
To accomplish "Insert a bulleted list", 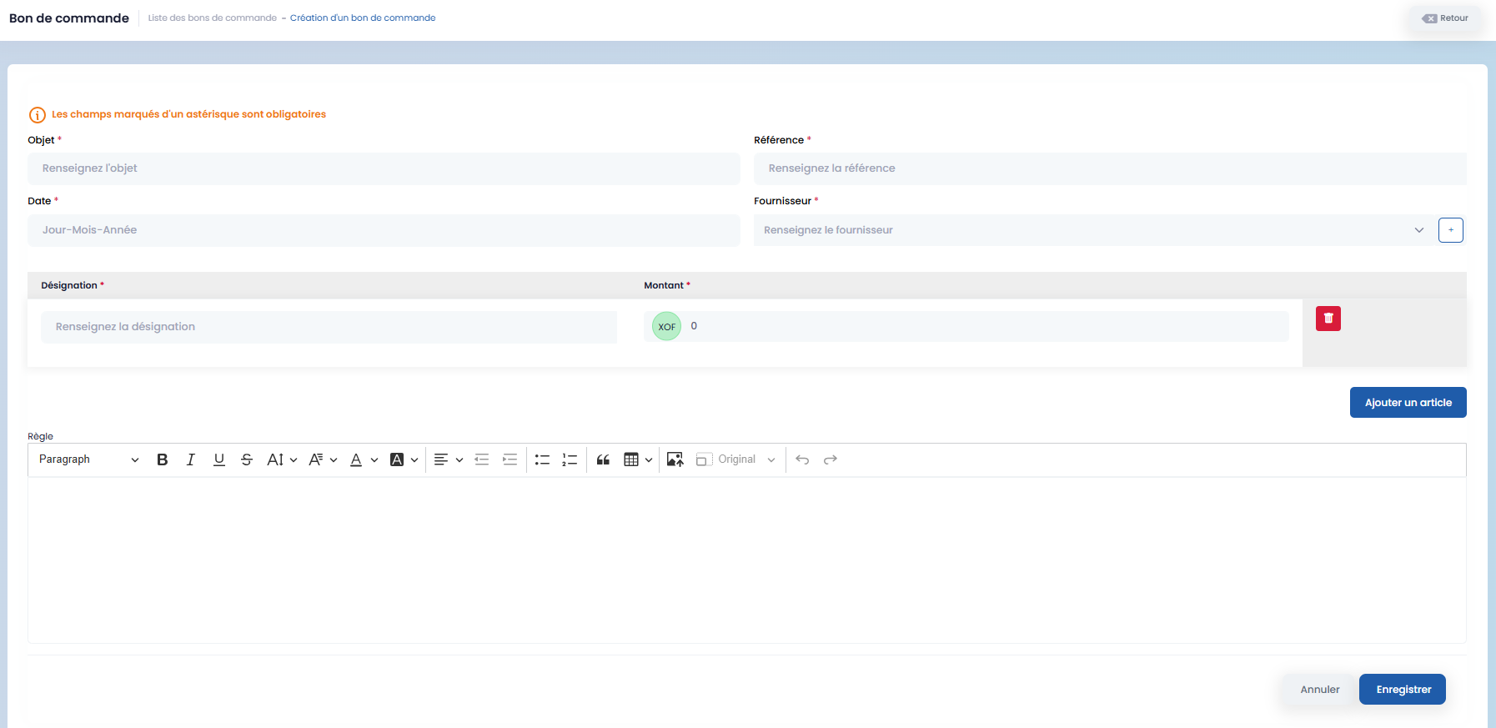I will [x=542, y=459].
